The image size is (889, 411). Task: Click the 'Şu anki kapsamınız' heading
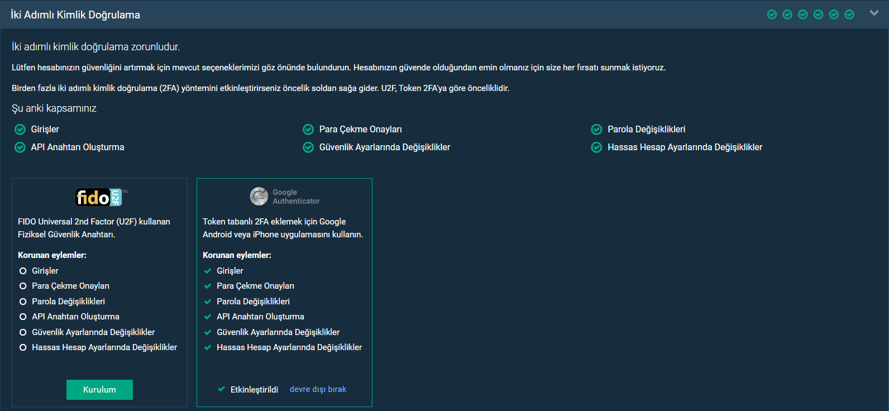click(54, 108)
